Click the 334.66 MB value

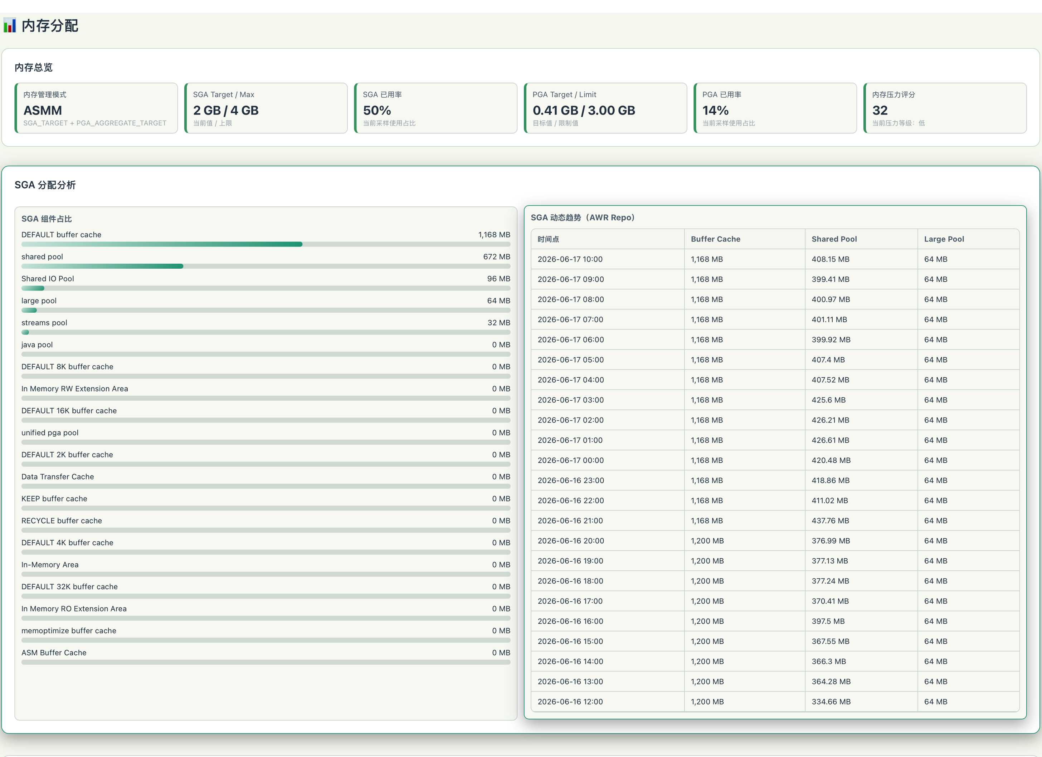pos(831,702)
